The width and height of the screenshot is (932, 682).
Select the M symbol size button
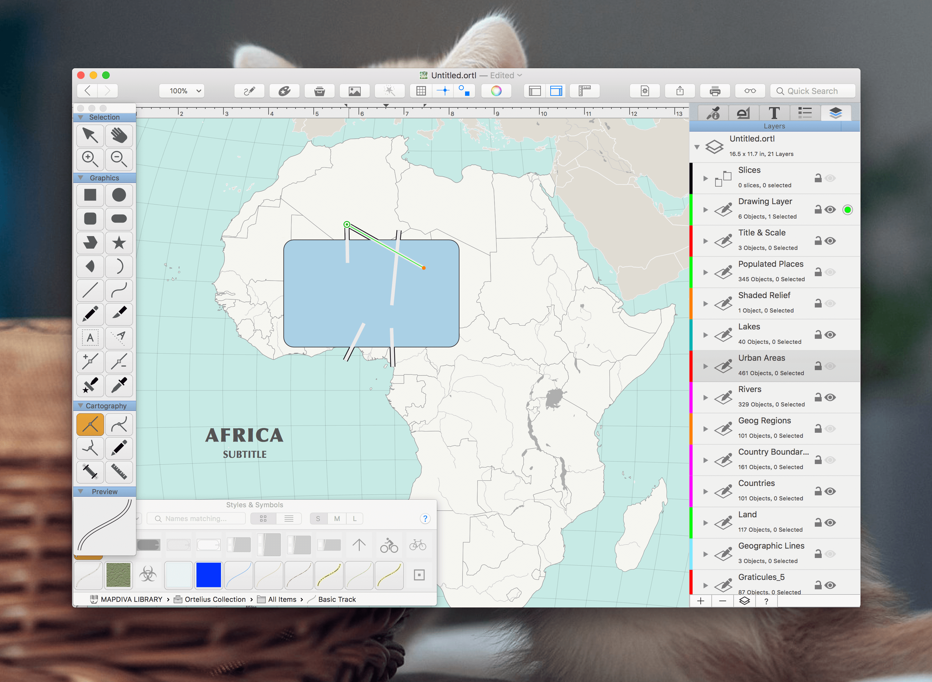(337, 519)
